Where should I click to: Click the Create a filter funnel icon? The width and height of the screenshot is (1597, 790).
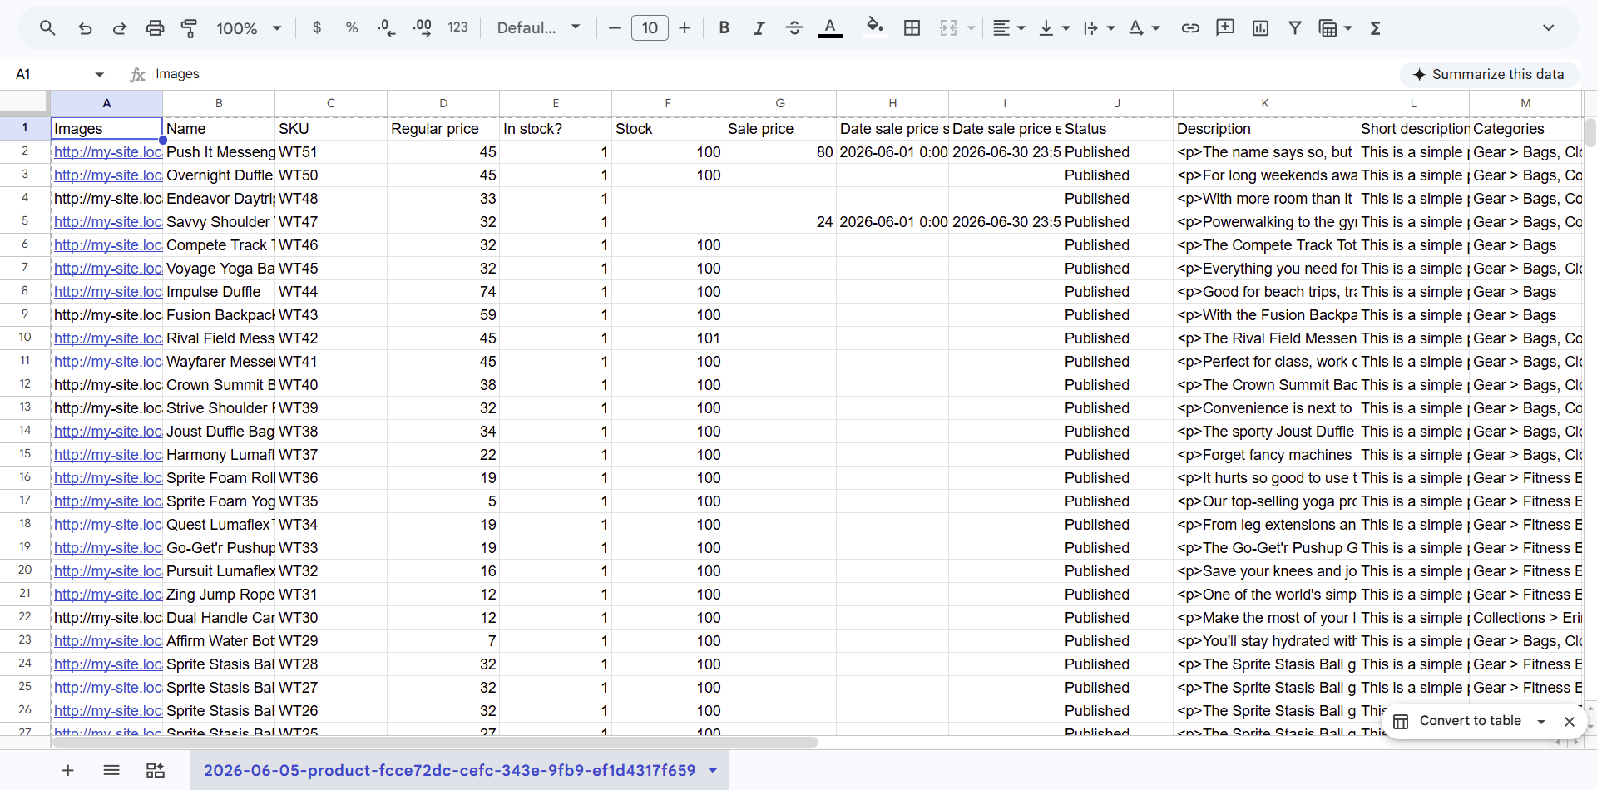tap(1295, 28)
